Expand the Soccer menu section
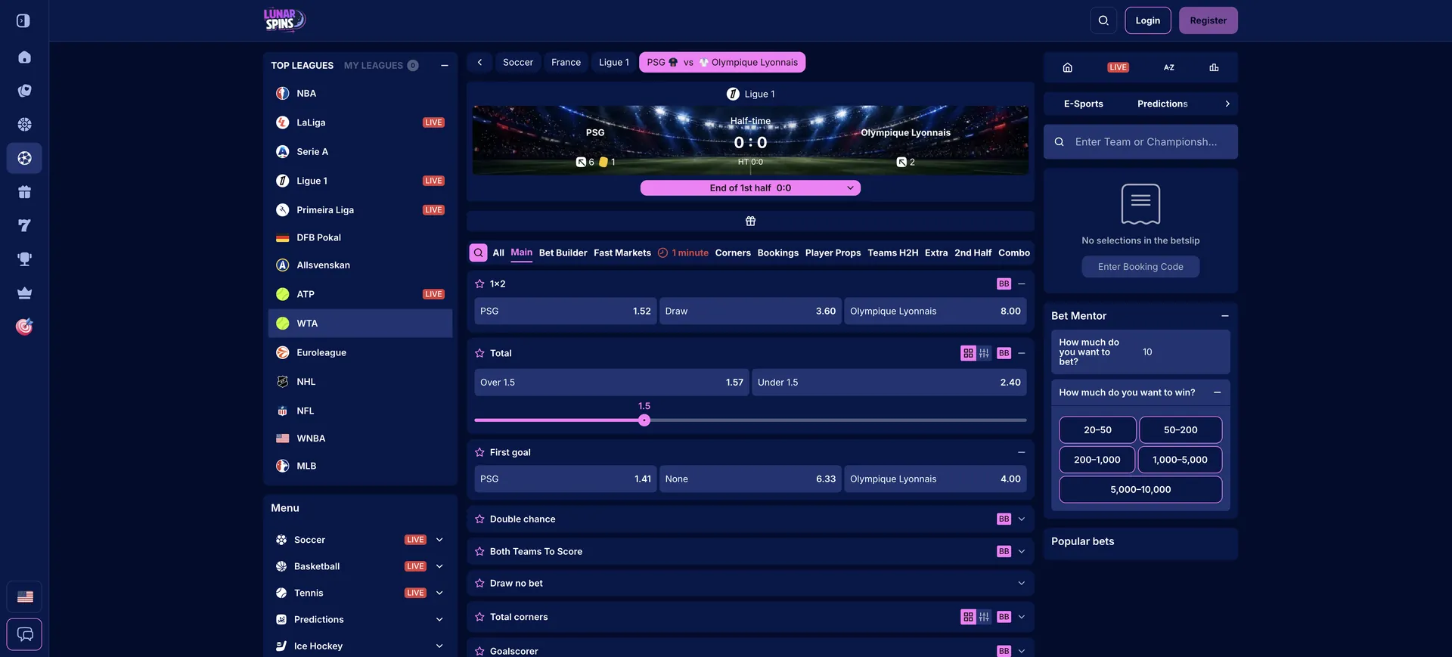The height and width of the screenshot is (657, 1452). [x=439, y=540]
